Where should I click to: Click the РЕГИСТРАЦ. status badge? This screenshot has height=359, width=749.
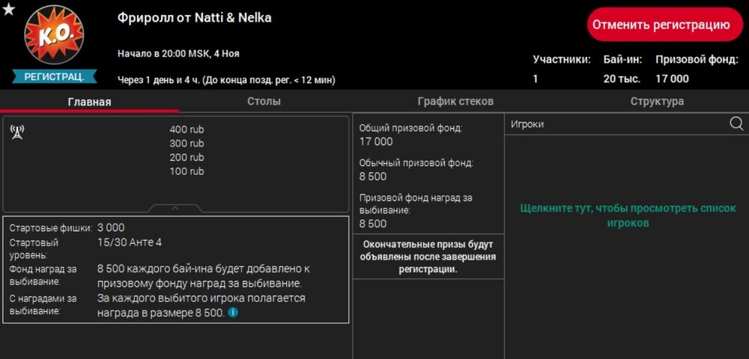tap(54, 76)
